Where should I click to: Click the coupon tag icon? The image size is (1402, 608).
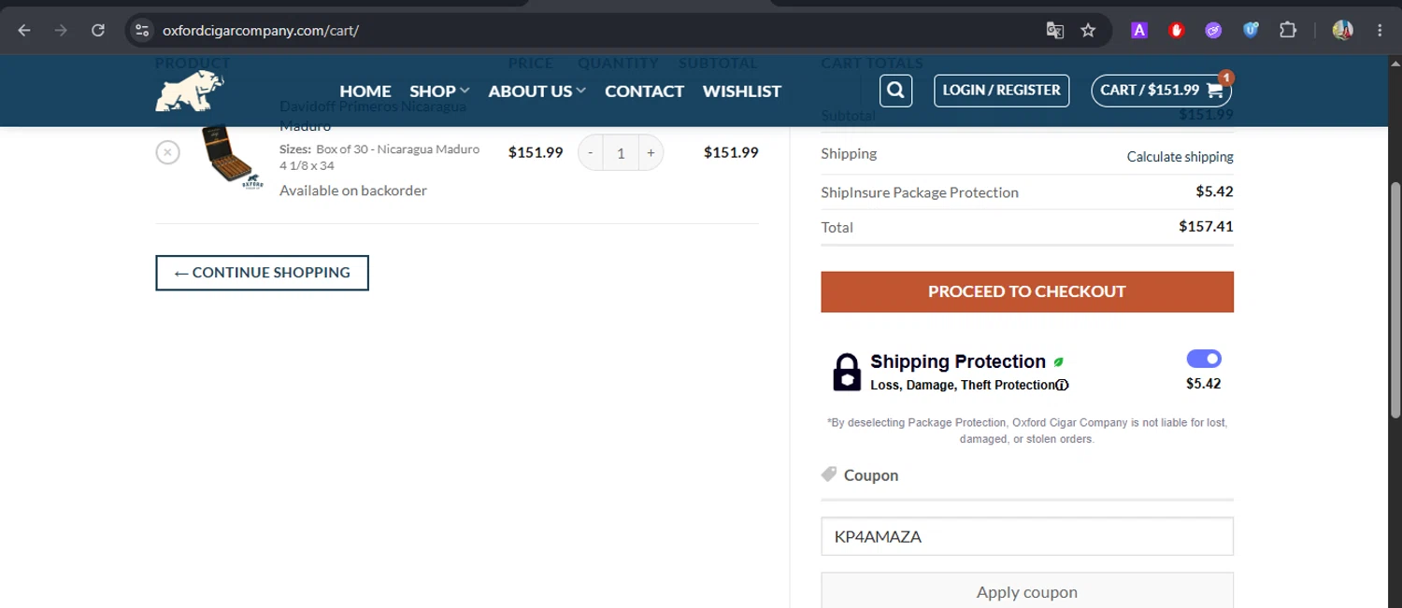828,474
